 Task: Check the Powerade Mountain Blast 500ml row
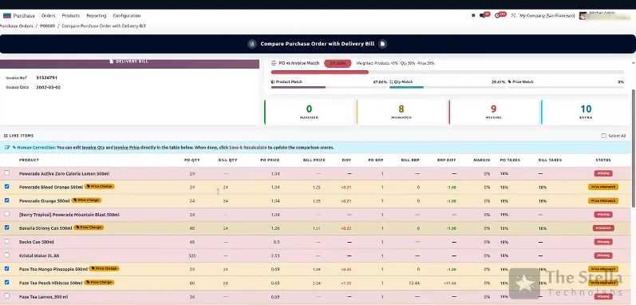pos(7,214)
